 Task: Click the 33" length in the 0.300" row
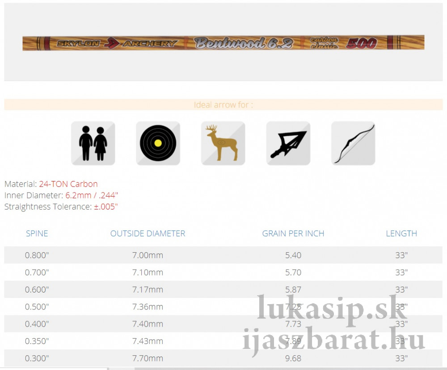click(401, 358)
